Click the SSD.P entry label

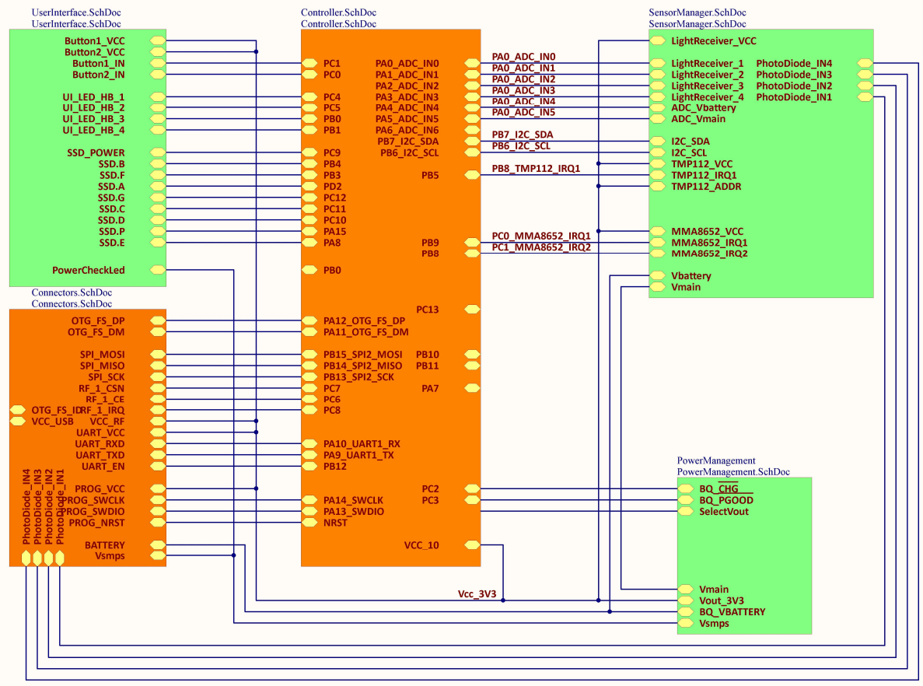[112, 232]
